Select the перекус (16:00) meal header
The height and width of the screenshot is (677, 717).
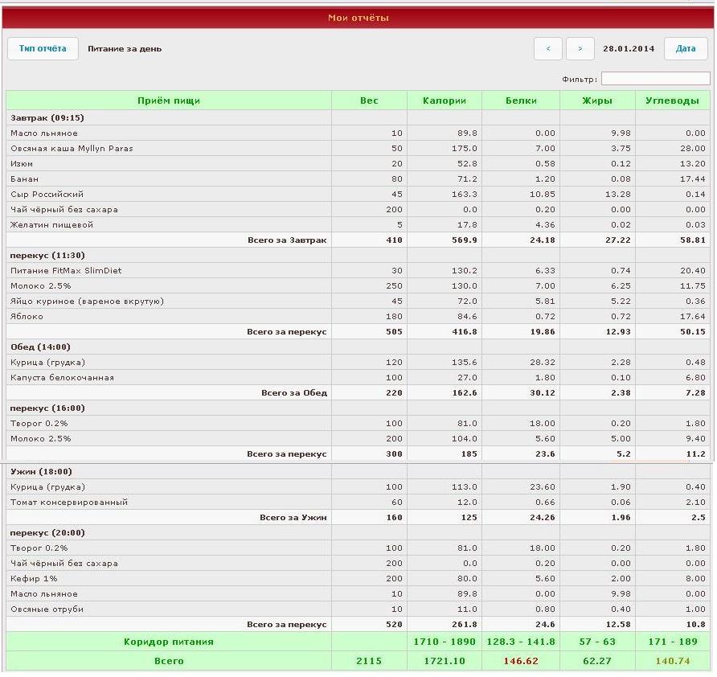(x=358, y=408)
